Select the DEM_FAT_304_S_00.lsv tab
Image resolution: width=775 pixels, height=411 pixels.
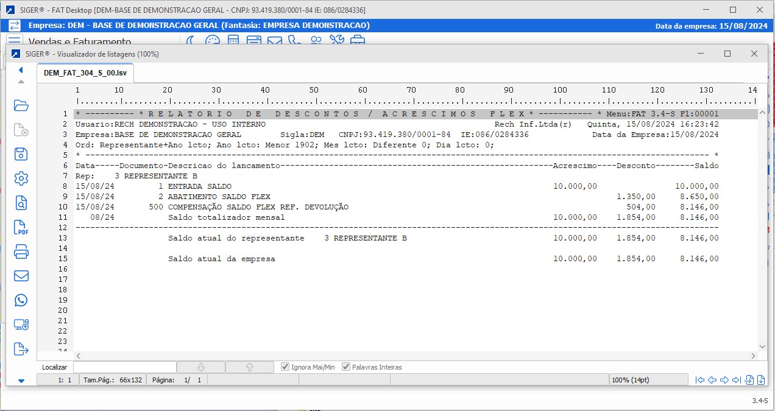[85, 72]
